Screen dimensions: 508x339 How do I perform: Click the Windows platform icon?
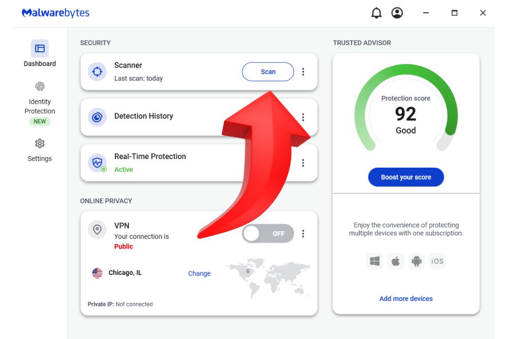(375, 261)
